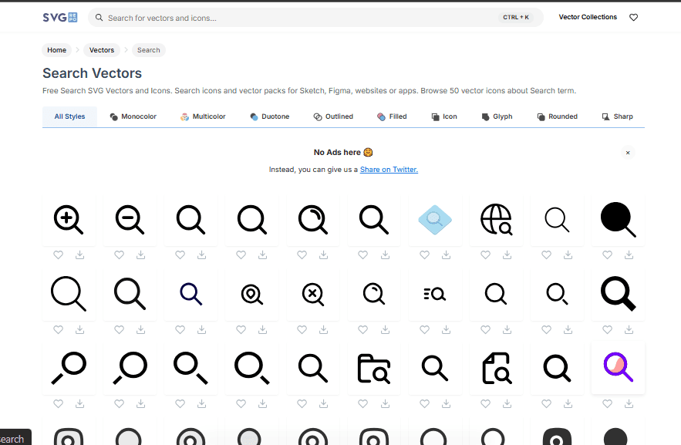
Task: Dismiss the No Ads here banner
Action: [628, 153]
